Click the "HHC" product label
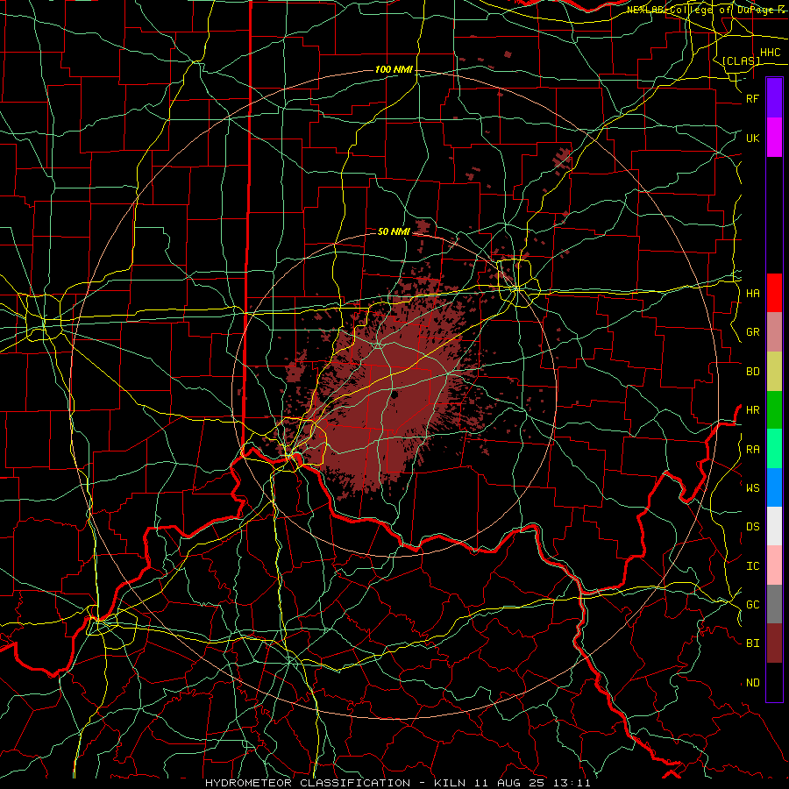This screenshot has width=789, height=789. tap(770, 53)
